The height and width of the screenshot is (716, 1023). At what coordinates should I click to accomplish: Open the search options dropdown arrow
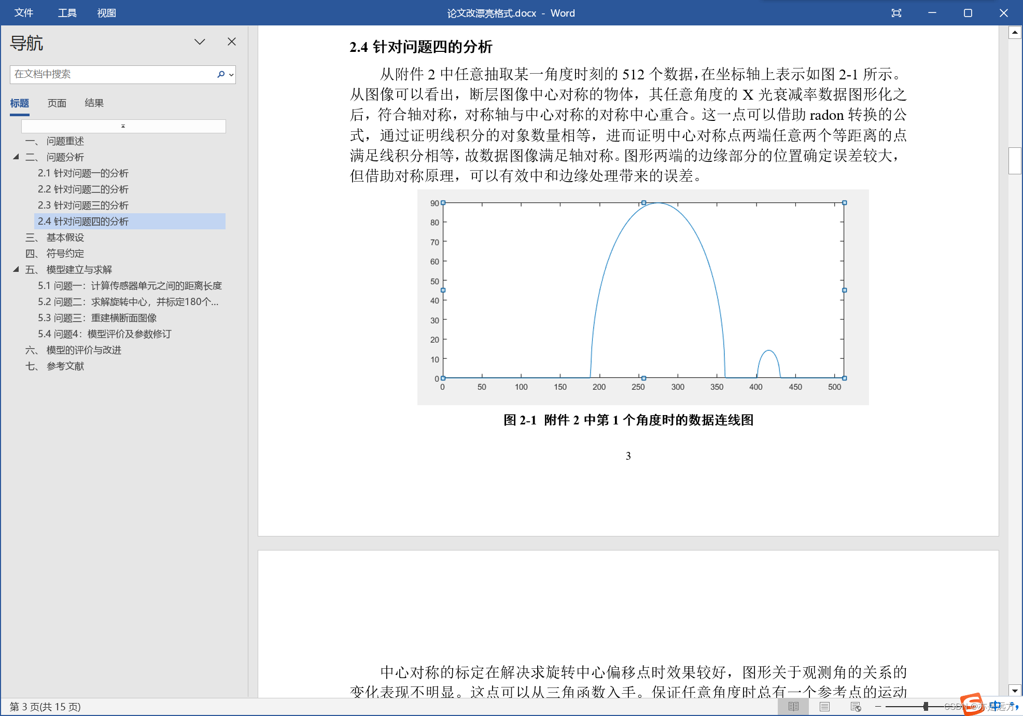click(x=231, y=75)
